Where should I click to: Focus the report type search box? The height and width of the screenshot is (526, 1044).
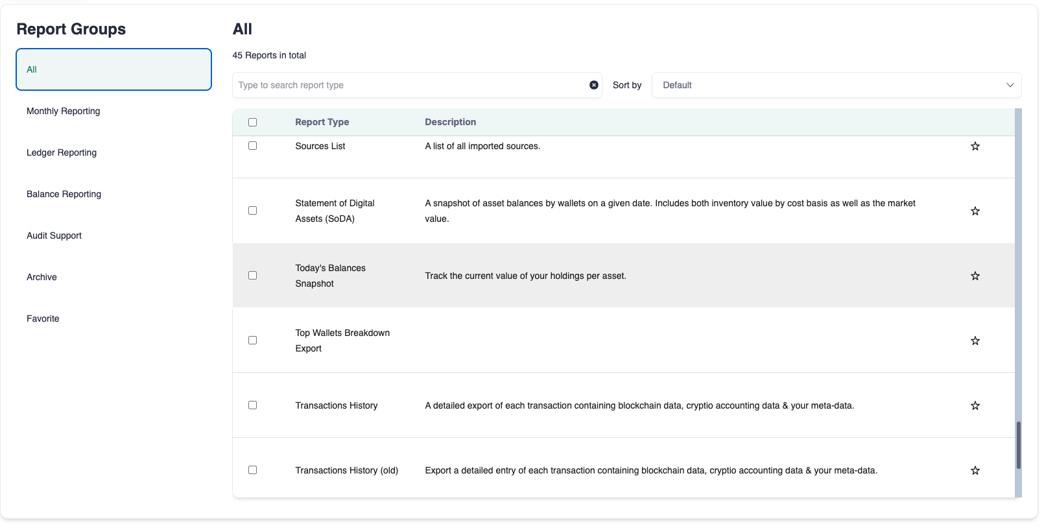tap(409, 85)
